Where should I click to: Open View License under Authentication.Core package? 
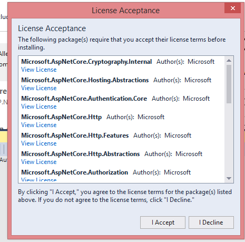pyautogui.click(x=39, y=107)
